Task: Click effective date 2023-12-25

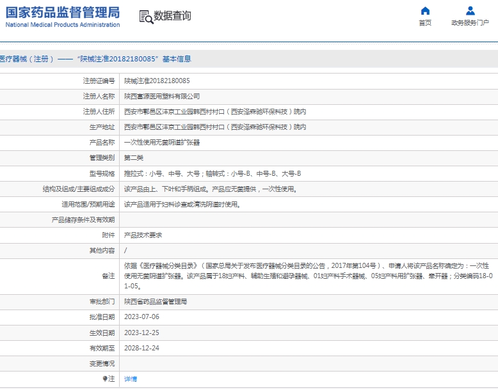Action: [x=141, y=333]
